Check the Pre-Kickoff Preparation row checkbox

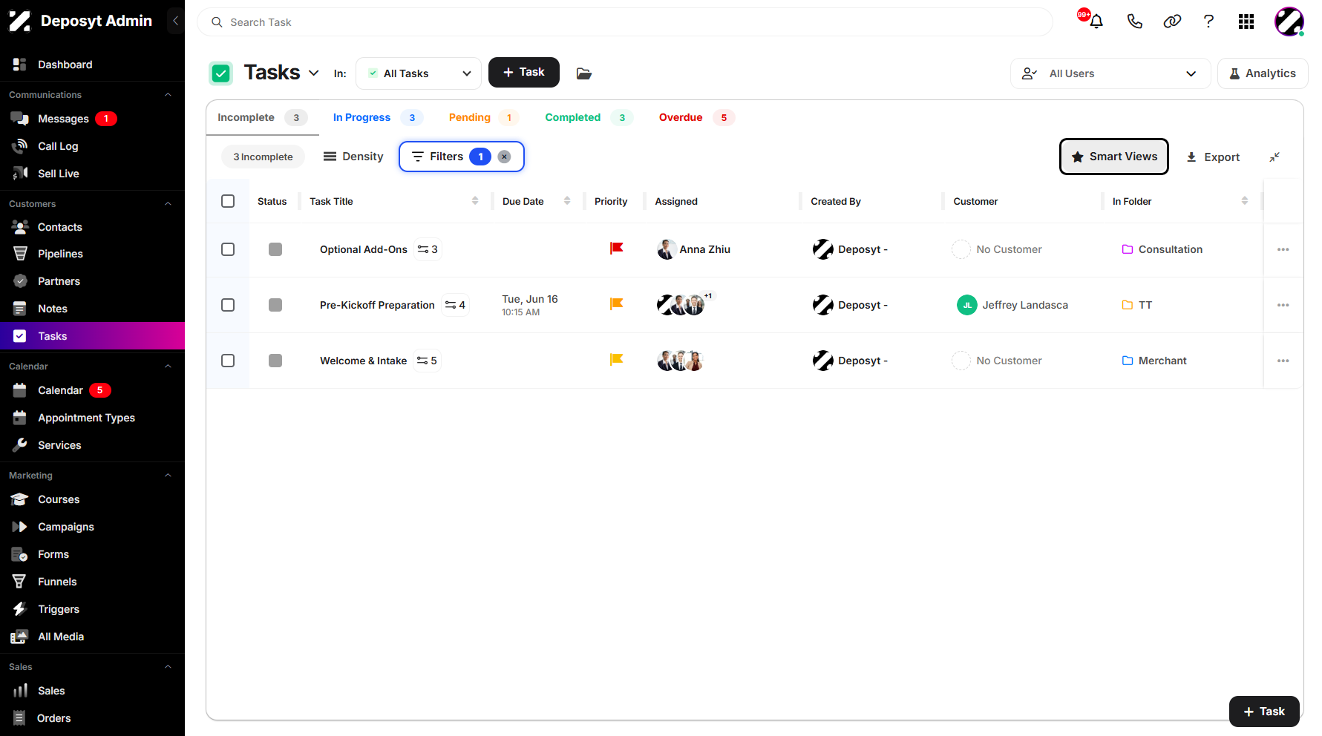point(228,305)
